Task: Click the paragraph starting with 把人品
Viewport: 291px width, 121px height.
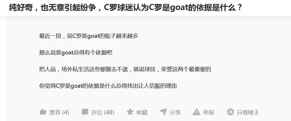Action: (125, 69)
